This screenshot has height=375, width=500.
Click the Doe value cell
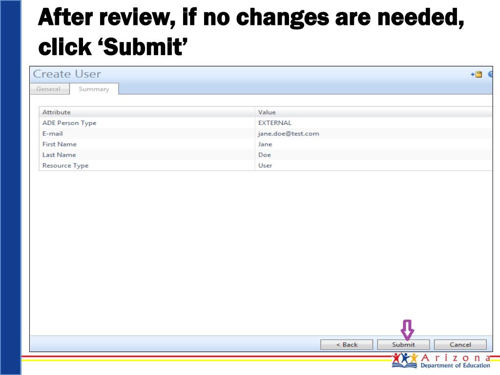click(x=265, y=155)
